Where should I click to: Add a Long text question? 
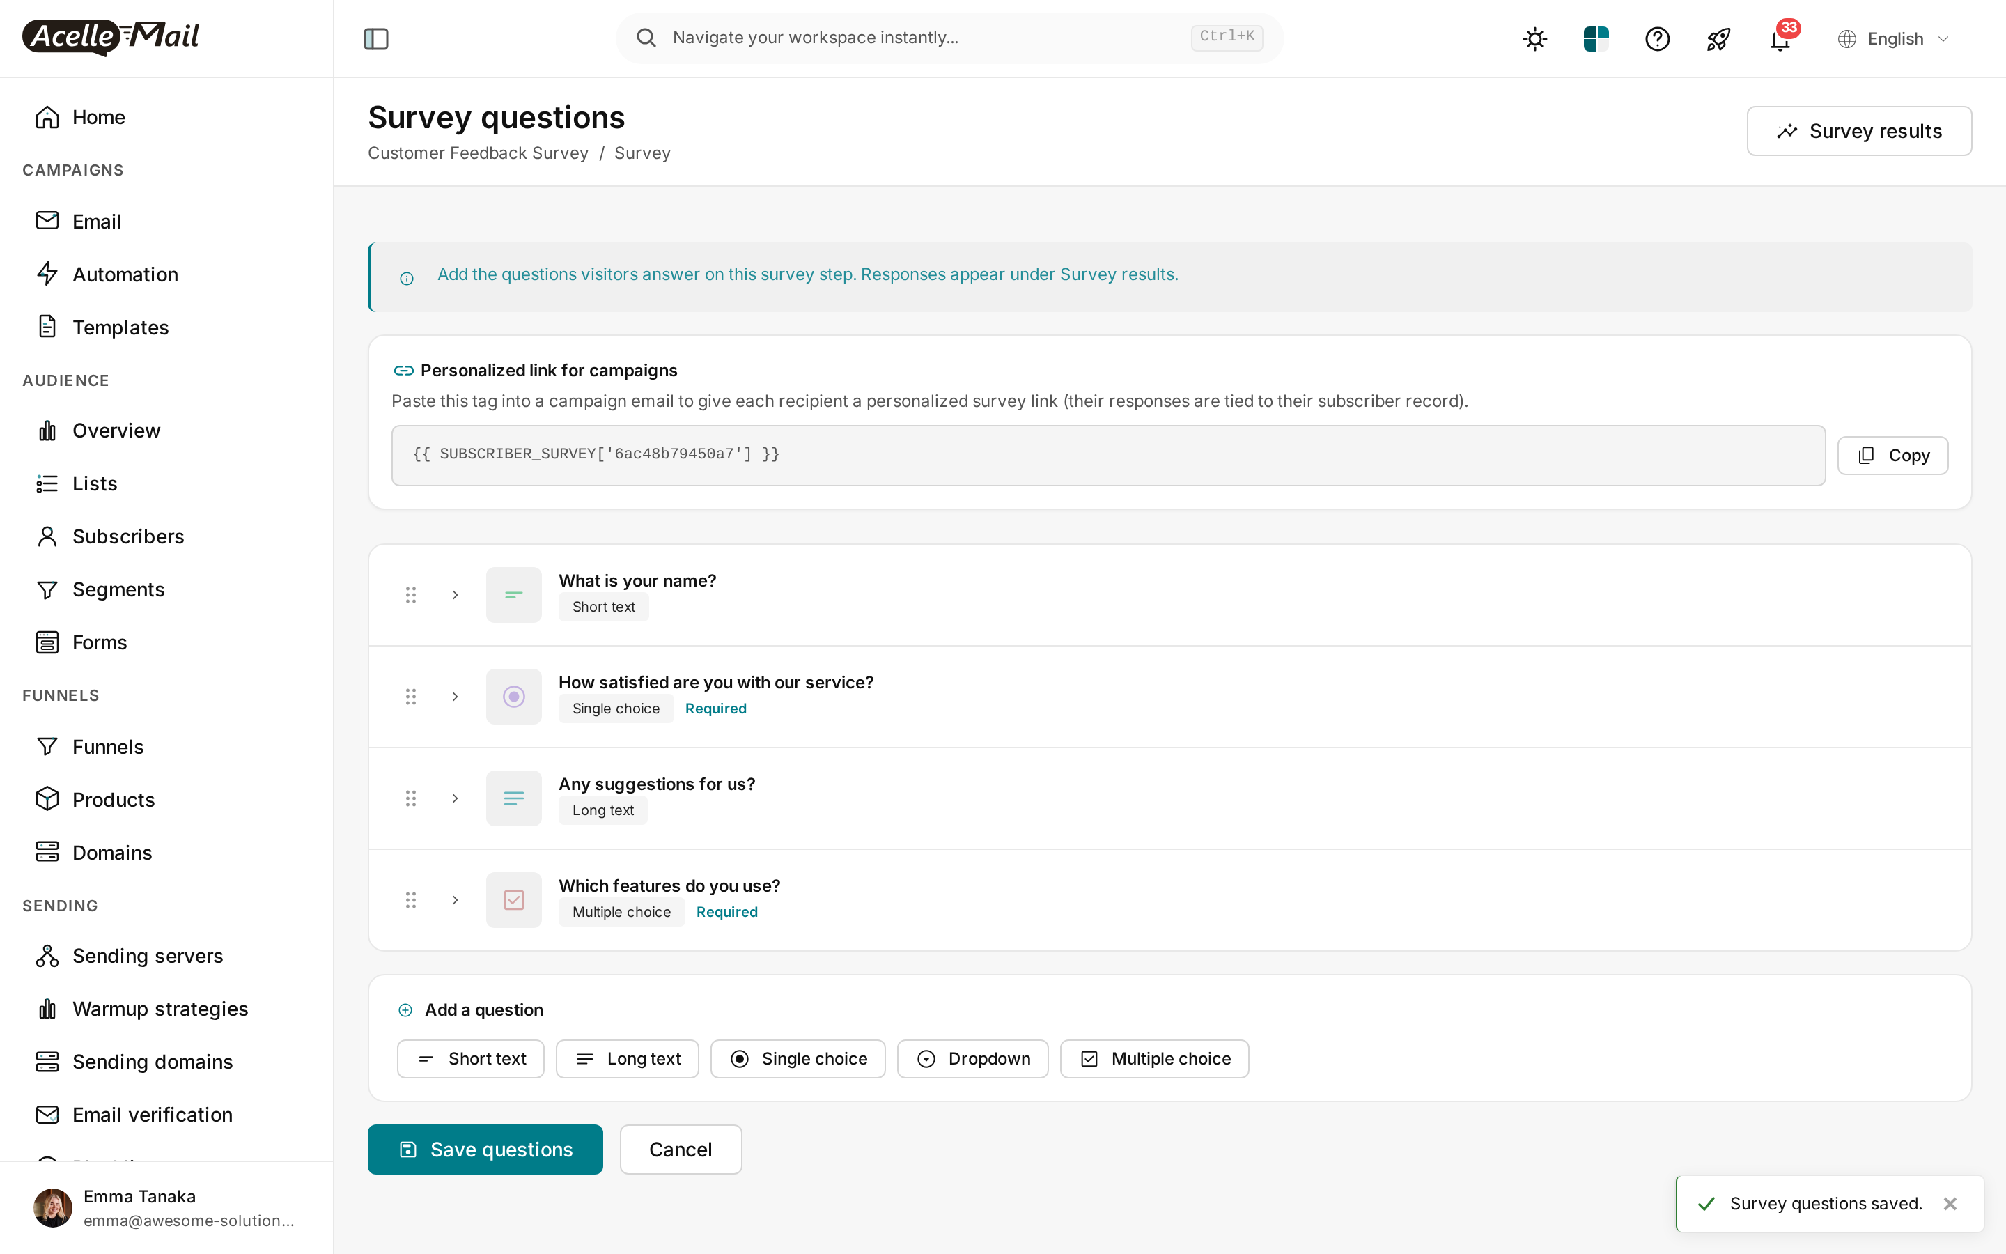click(x=628, y=1059)
